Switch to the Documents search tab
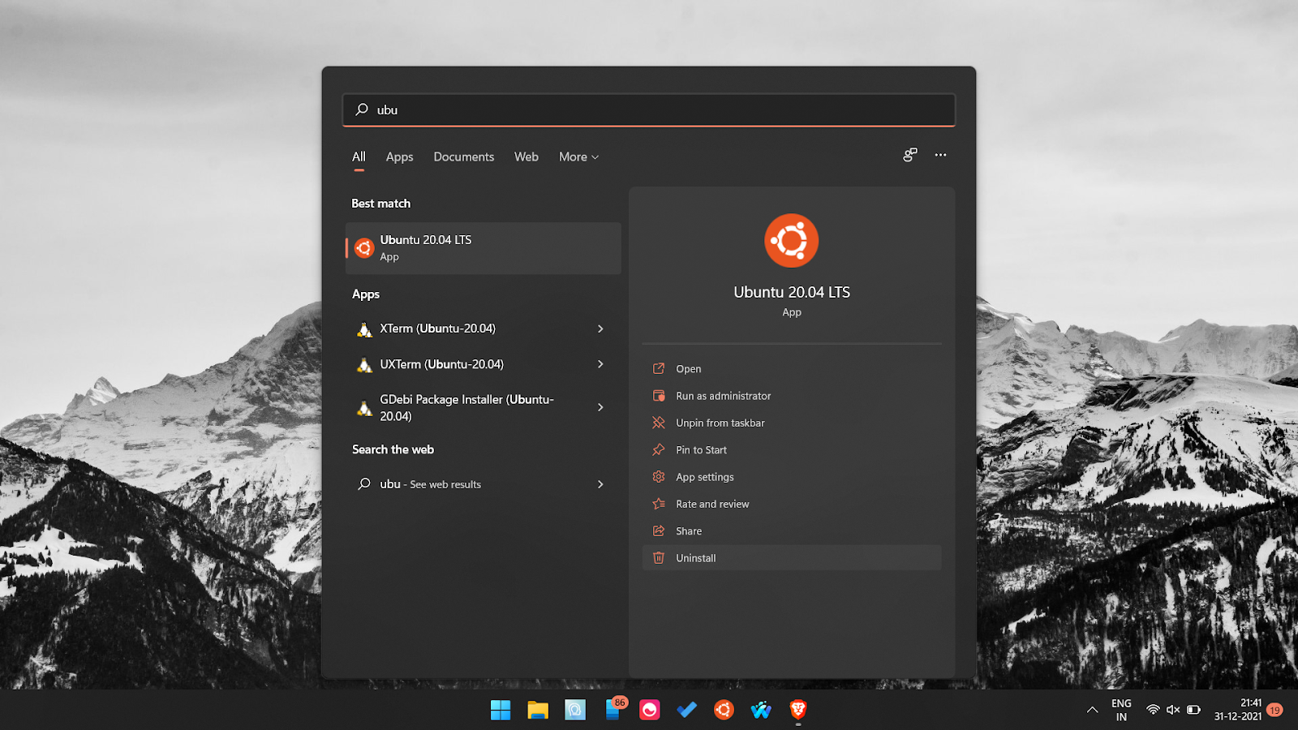The image size is (1298, 730). pyautogui.click(x=463, y=157)
